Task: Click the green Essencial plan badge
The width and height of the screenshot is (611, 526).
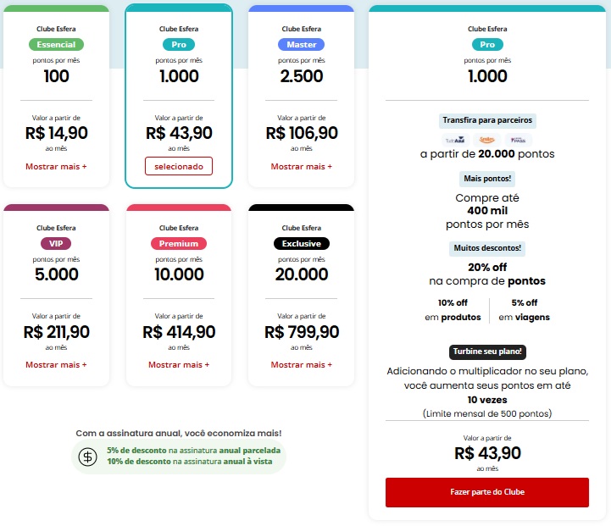Action: coord(58,44)
